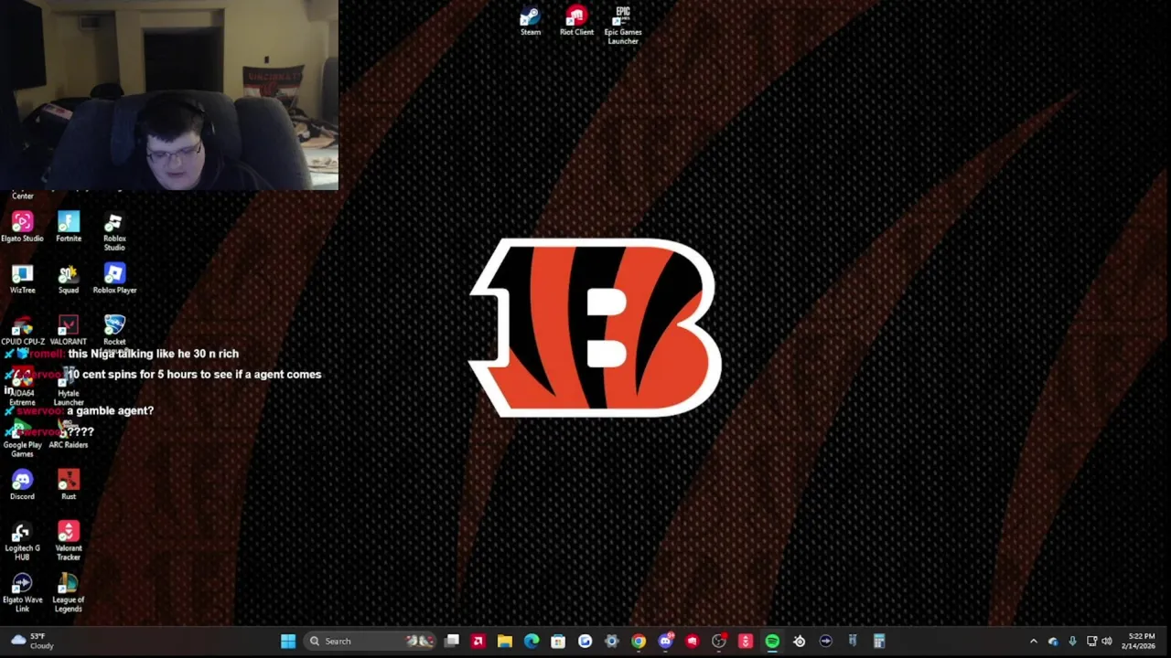Open the Calculator taskbar icon

pyautogui.click(x=879, y=642)
